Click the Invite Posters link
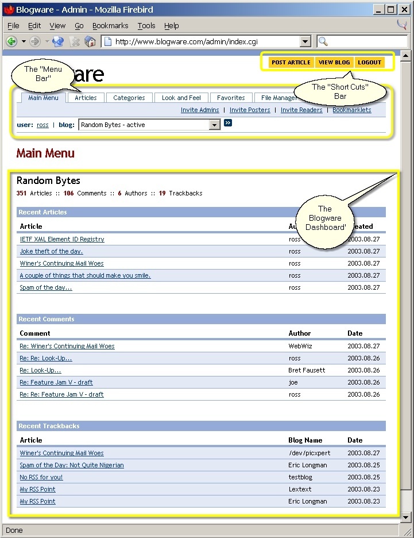Viewport: 414px width, 538px height. [x=250, y=110]
